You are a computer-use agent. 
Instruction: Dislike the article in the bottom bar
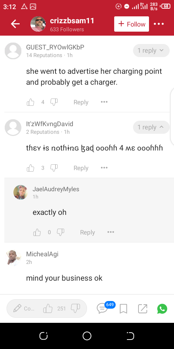click(x=75, y=308)
